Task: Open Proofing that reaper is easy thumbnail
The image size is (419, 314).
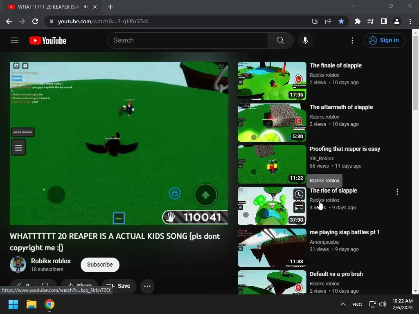Action: pos(272,164)
